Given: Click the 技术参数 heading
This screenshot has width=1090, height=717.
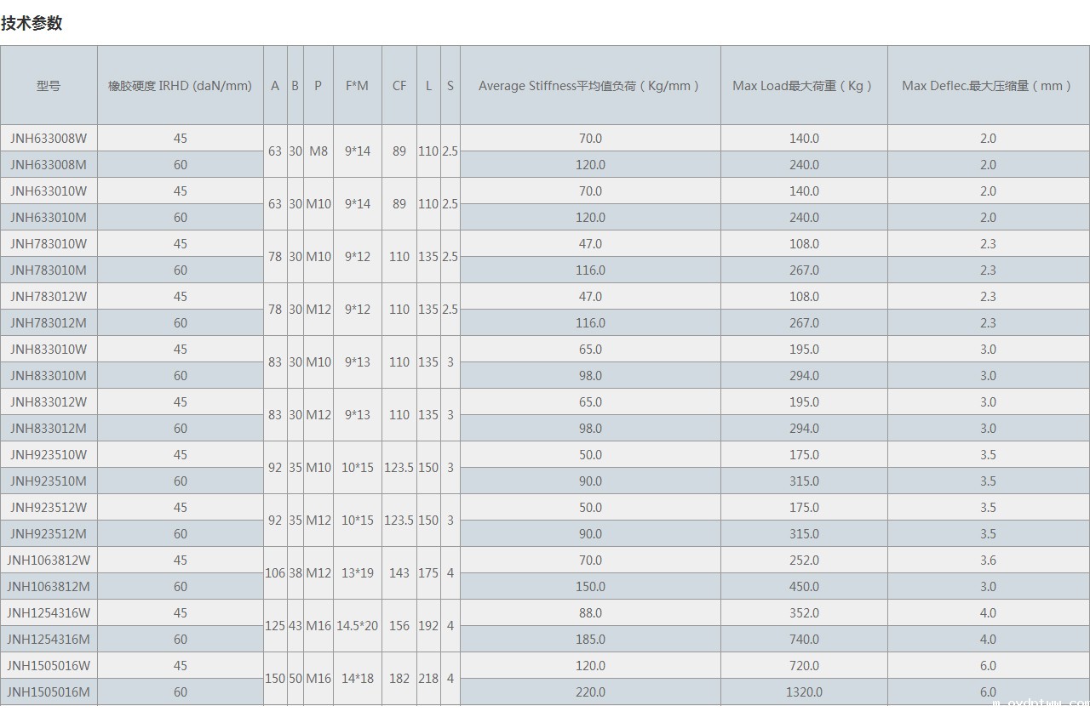Looking at the screenshot, I should 32,24.
